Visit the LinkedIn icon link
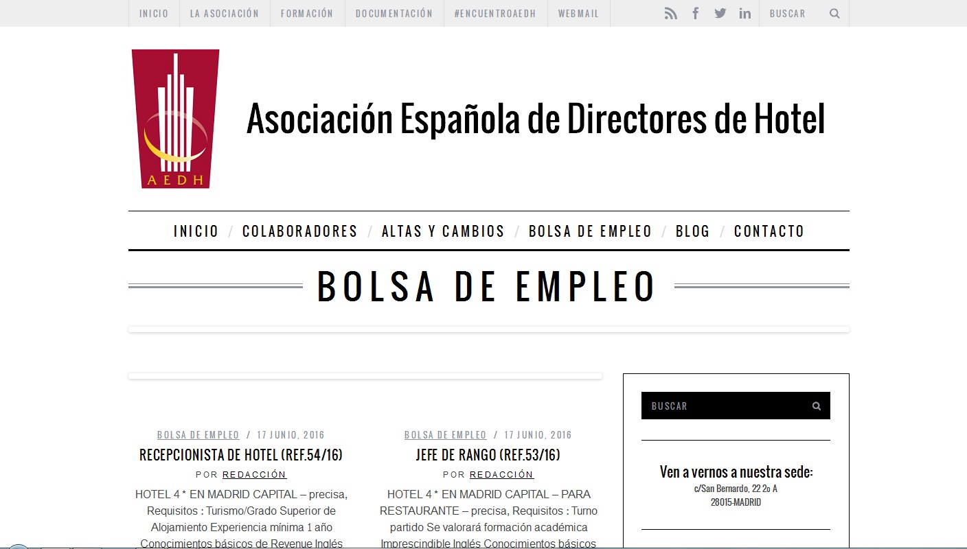Image resolution: width=967 pixels, height=549 pixels. [744, 14]
